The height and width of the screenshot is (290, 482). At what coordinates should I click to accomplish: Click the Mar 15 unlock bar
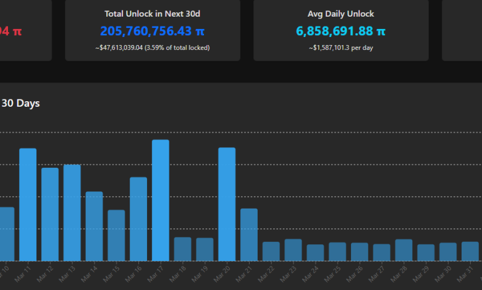point(116,235)
